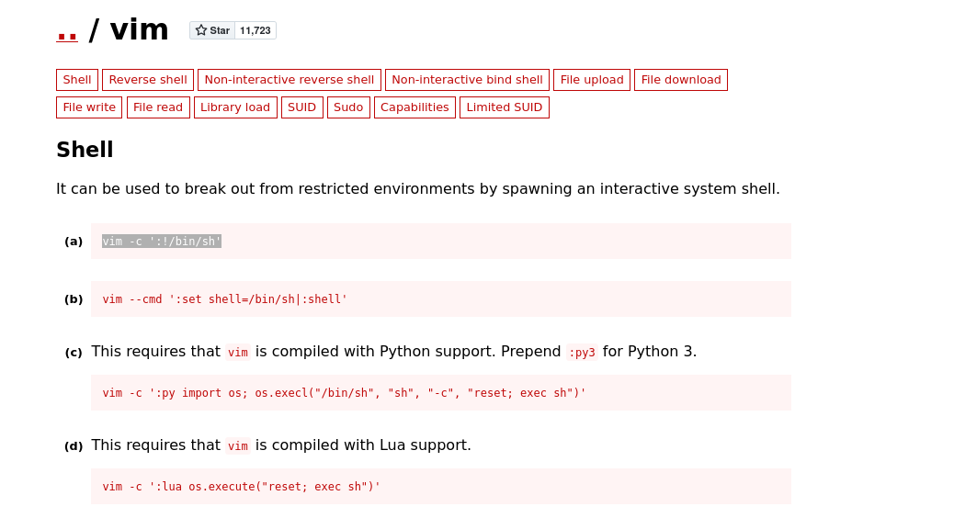Viewport: 954px width, 518px height.
Task: Select the File upload tag
Action: pyautogui.click(x=592, y=80)
